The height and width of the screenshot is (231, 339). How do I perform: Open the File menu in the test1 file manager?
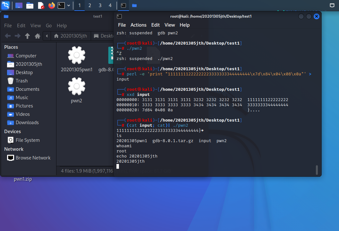click(8, 26)
